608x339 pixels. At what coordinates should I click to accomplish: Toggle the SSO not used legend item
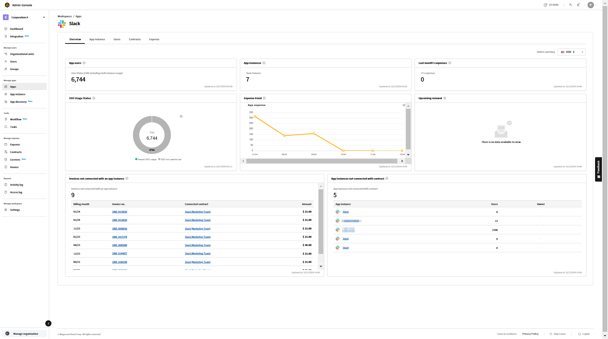pyautogui.click(x=170, y=159)
